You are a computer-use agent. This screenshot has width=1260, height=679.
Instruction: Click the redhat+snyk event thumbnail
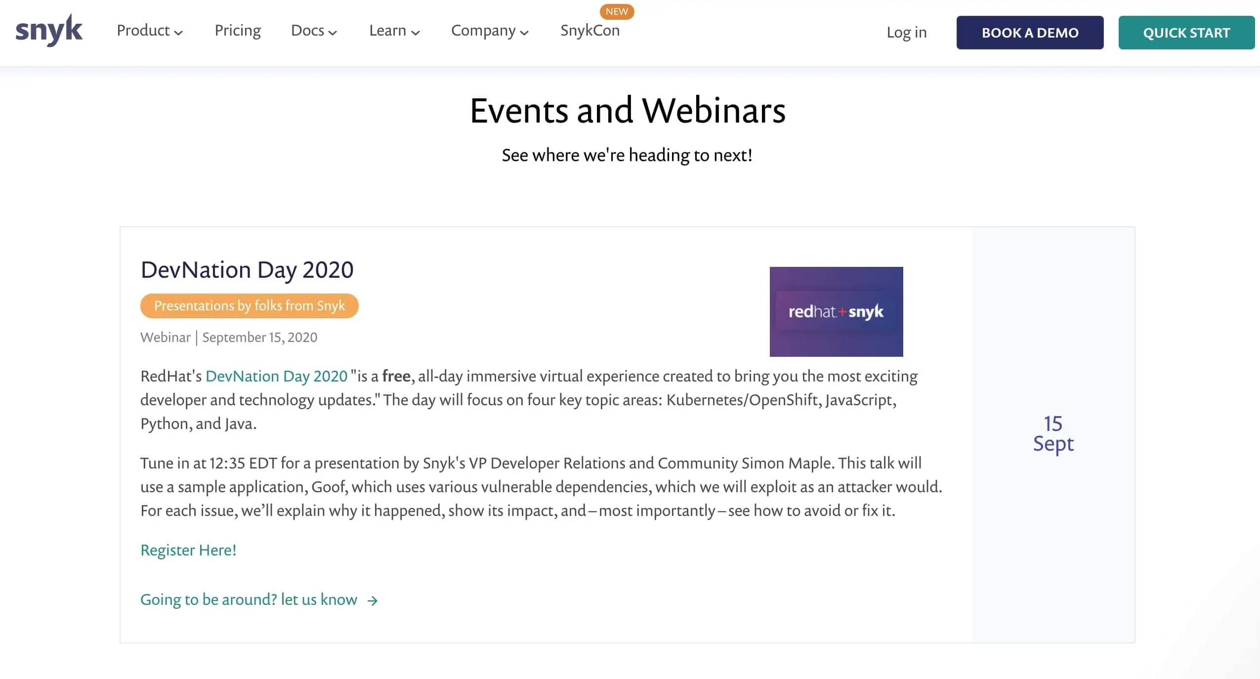pos(836,312)
